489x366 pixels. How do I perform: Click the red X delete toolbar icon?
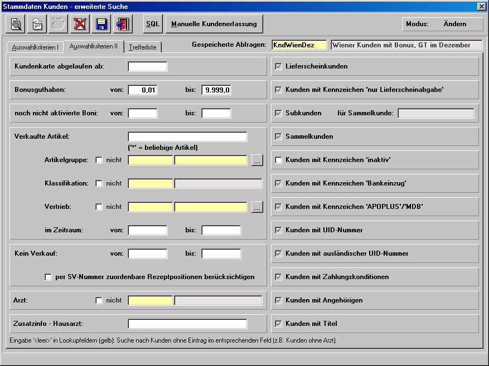pyautogui.click(x=80, y=24)
